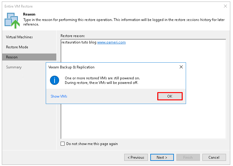Click the blue information icon
The width and height of the screenshot is (233, 166).
[x=55, y=80]
